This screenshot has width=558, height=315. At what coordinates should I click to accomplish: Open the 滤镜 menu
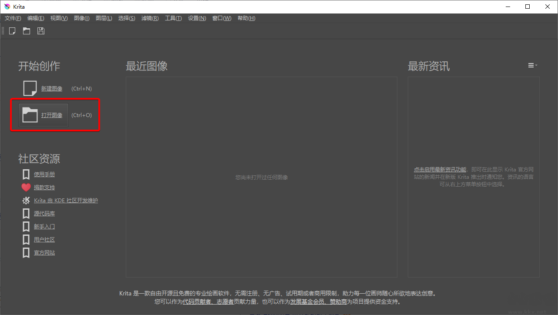150,18
